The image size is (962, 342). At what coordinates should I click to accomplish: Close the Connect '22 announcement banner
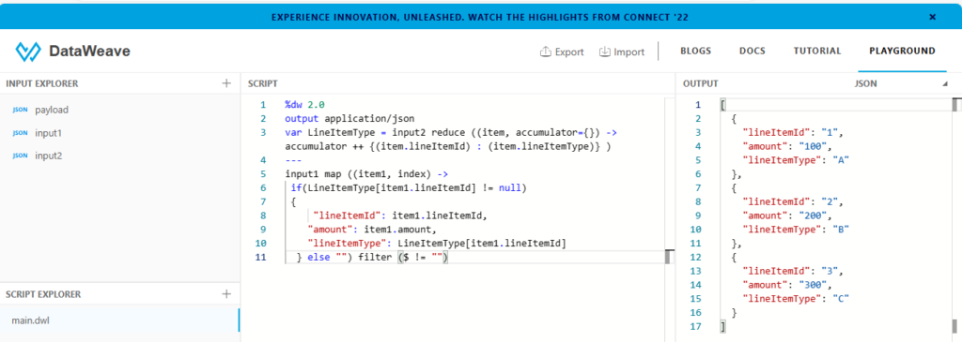[933, 17]
